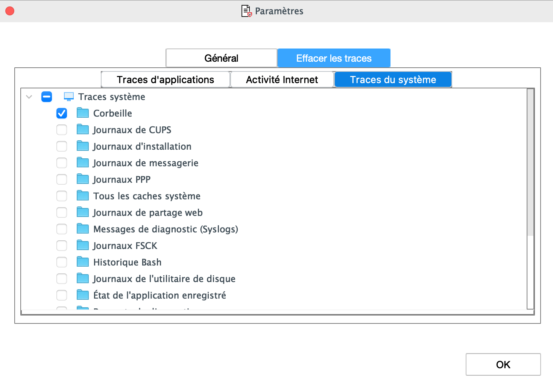The height and width of the screenshot is (390, 553).
Task: Select the Effacer les traces tab
Action: tap(334, 58)
